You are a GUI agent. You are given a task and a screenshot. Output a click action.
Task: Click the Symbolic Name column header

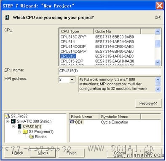click(x=120, y=117)
